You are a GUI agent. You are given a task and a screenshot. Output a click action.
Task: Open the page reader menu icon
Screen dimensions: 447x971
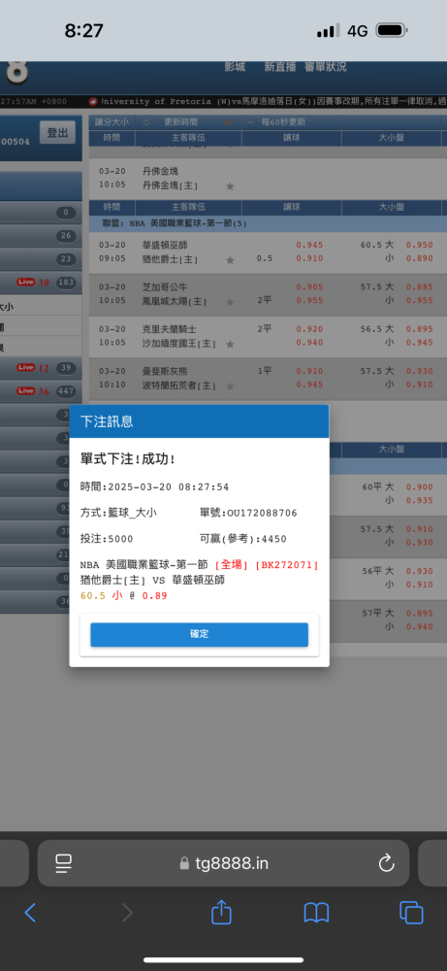point(64,863)
